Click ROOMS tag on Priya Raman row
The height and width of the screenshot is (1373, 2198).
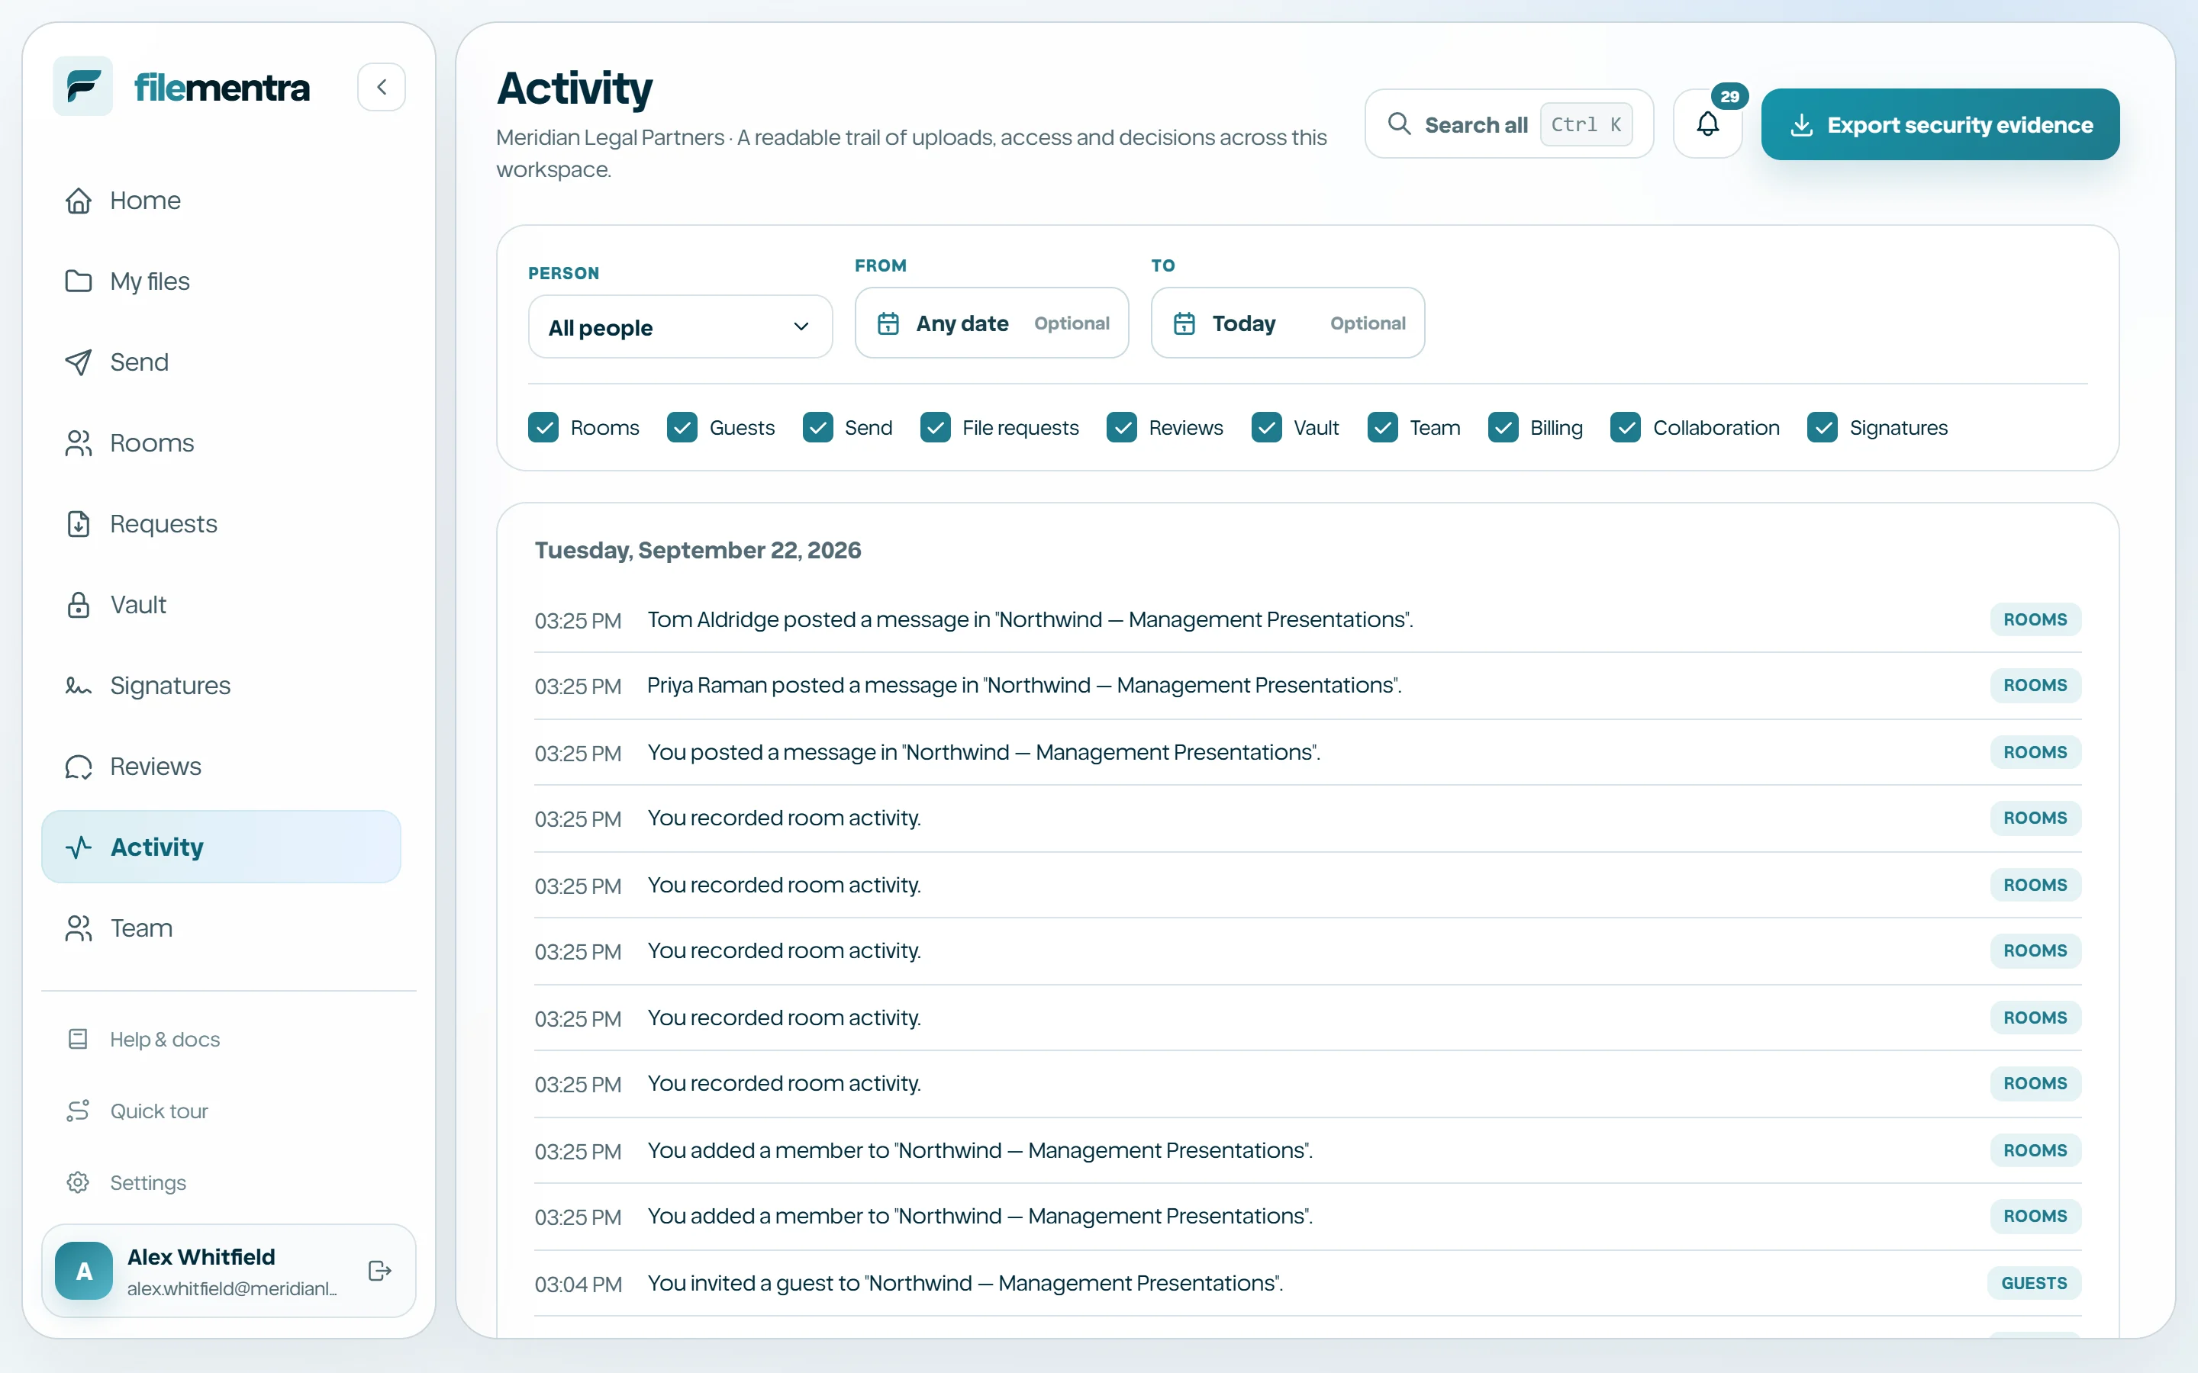point(2035,686)
